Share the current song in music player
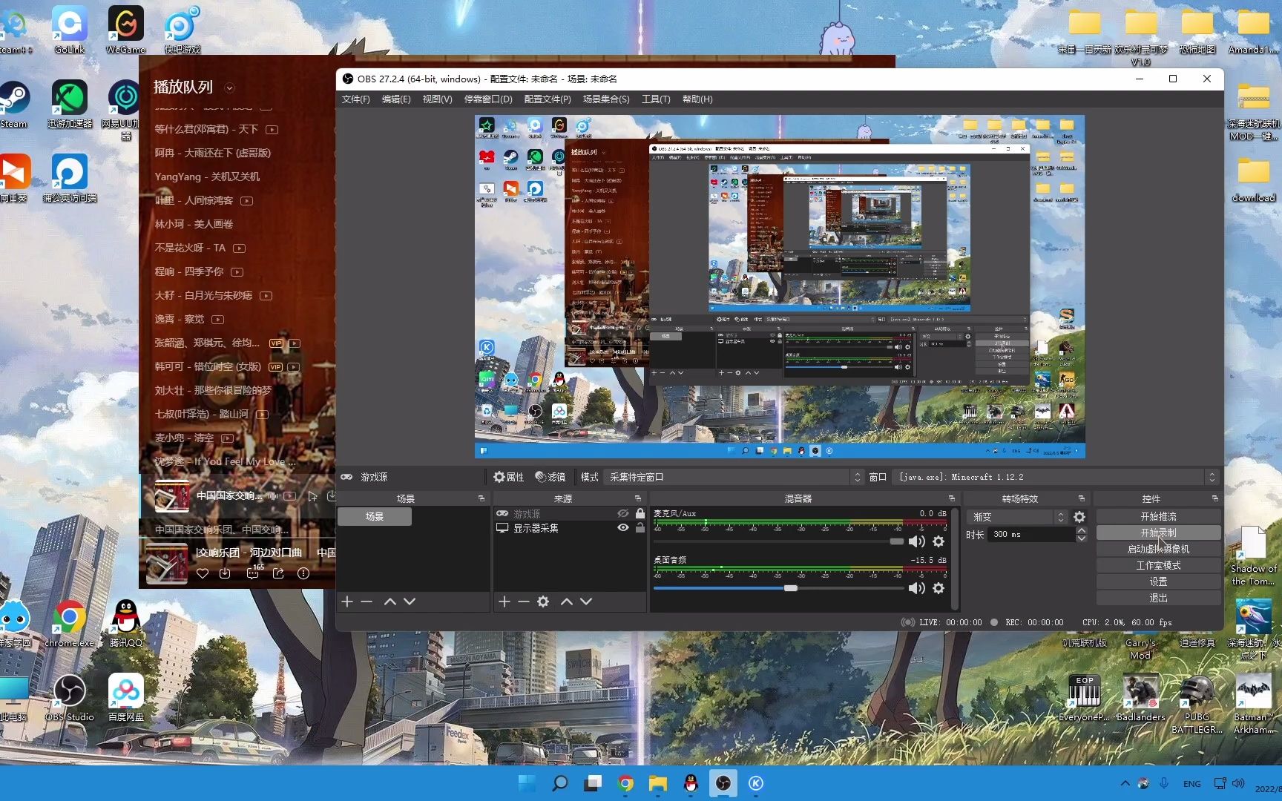 pyautogui.click(x=278, y=573)
